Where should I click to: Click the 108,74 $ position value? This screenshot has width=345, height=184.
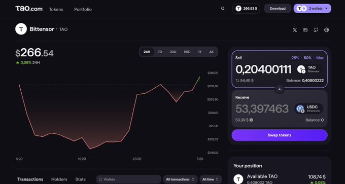[x=317, y=177]
